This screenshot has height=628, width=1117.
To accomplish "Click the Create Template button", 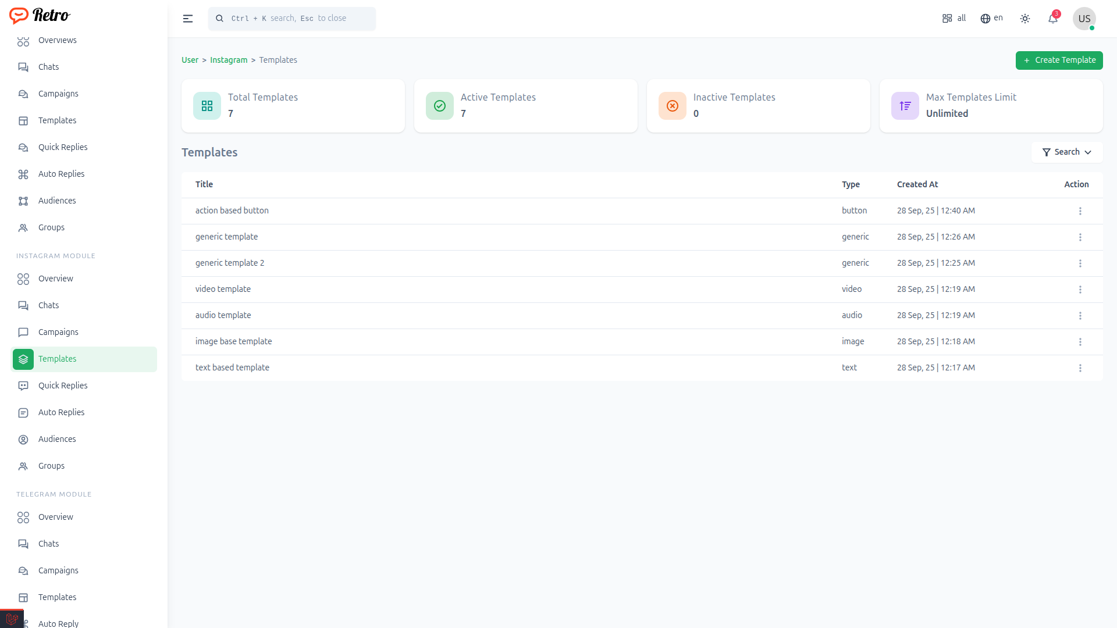I will 1059,60.
